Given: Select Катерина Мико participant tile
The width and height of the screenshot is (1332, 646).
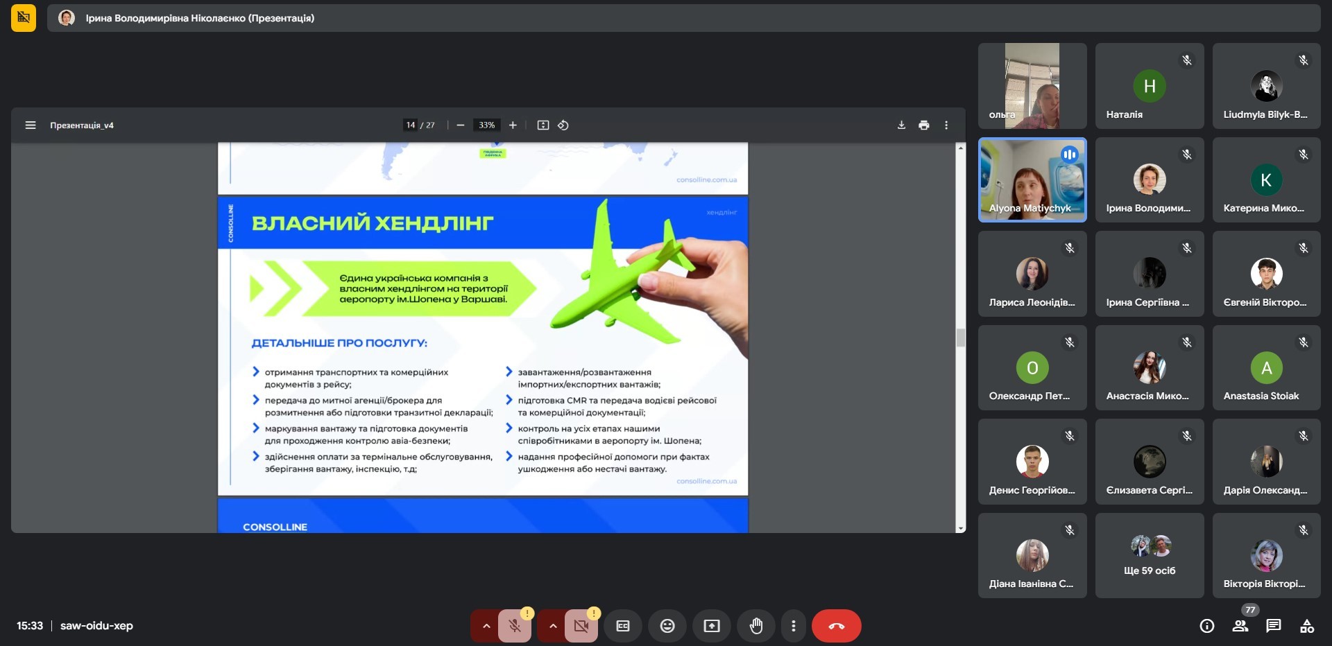Looking at the screenshot, I should coord(1267,180).
